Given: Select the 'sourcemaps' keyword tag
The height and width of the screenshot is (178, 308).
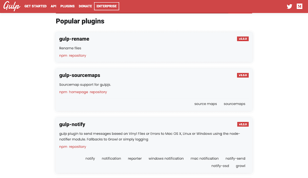Looking at the screenshot, I should 234,104.
